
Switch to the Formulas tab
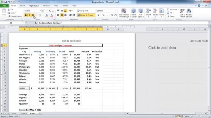coord(46,6)
